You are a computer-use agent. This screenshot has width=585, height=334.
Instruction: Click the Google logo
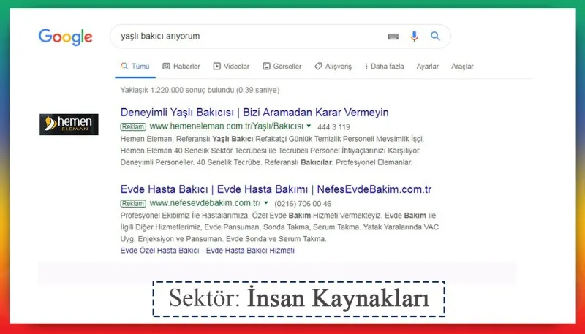(65, 37)
